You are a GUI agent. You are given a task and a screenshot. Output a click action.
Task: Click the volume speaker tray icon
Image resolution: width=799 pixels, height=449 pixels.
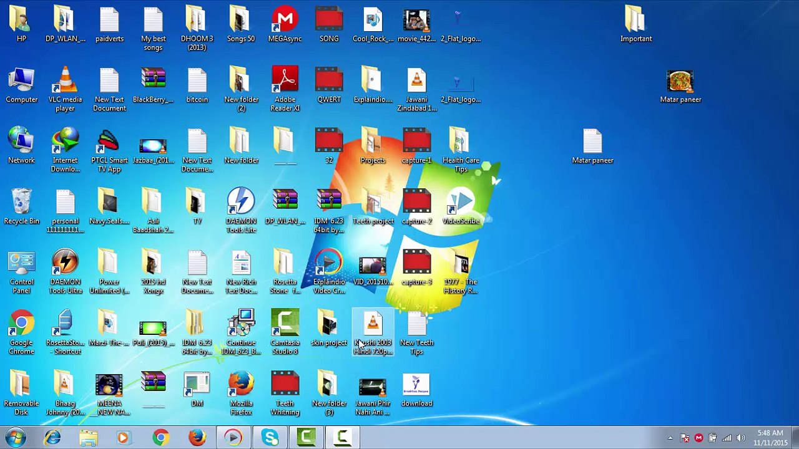(741, 438)
